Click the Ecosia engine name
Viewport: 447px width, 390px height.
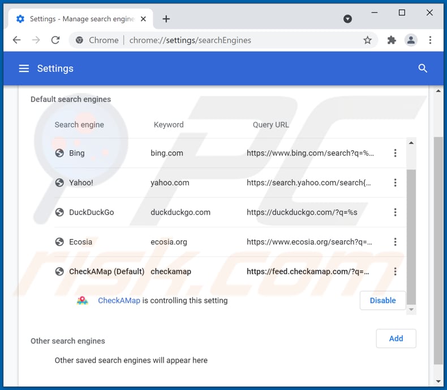tap(81, 242)
